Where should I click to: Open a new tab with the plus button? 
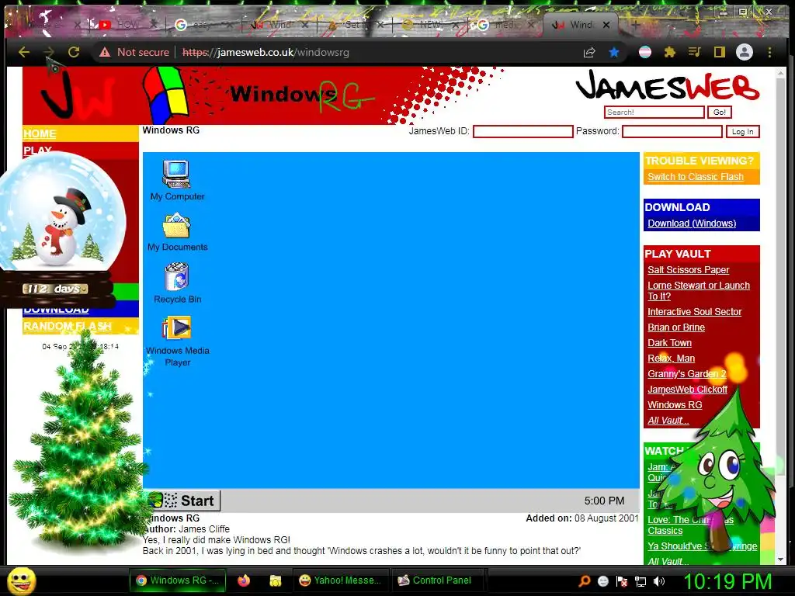tap(635, 24)
